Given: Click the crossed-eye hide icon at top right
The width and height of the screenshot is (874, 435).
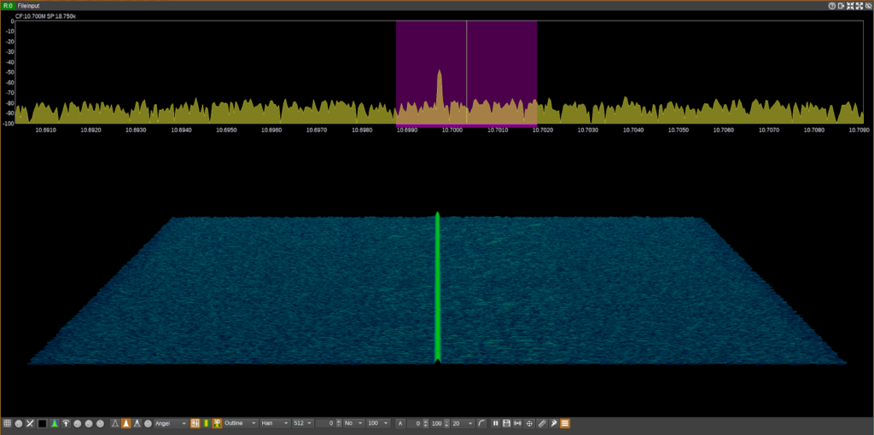Looking at the screenshot, I should 868,5.
